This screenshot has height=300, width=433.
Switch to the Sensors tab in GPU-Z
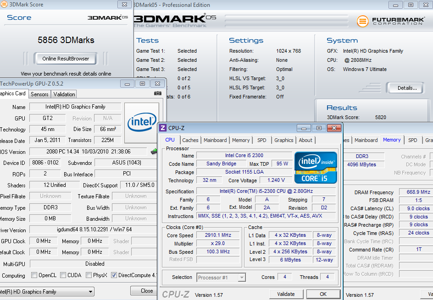click(39, 94)
